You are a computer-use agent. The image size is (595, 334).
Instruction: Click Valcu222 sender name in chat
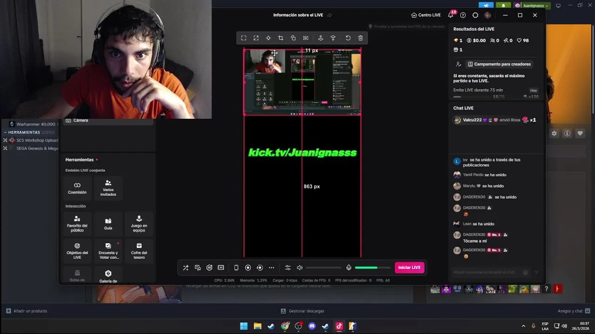(472, 120)
